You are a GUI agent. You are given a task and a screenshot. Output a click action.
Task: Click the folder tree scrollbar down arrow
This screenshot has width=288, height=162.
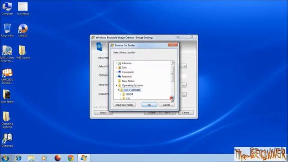click(x=172, y=98)
